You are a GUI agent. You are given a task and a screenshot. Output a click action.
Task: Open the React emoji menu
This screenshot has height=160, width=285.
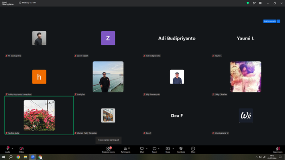[x=155, y=150]
